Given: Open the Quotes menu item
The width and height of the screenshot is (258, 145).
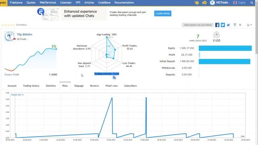Looking at the screenshot, I should (x=31, y=3).
